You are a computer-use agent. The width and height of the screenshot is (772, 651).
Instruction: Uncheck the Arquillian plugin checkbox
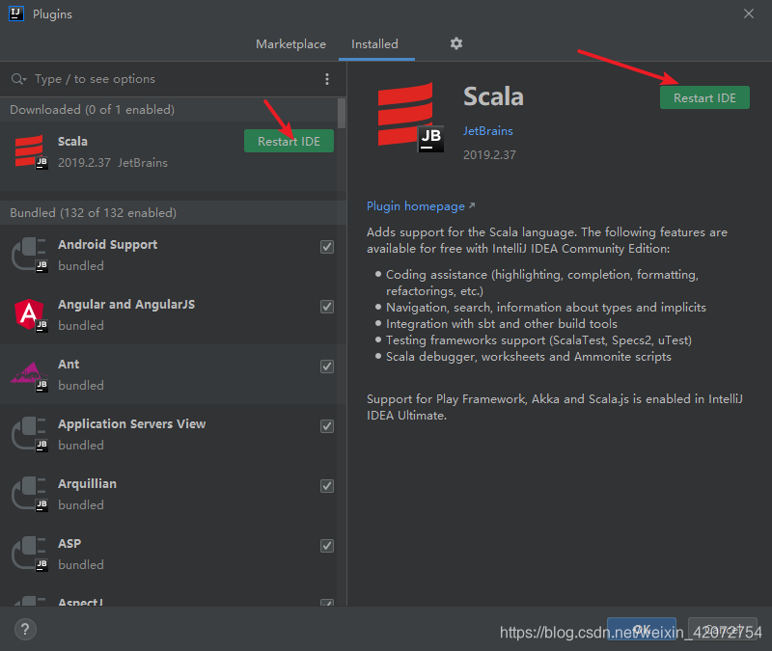tap(327, 486)
